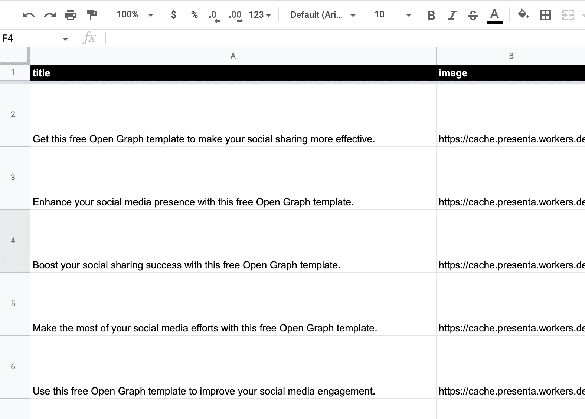Screen dimensions: 585x419
Task: Click the cache.presenta URL in row 3
Action: (512, 202)
